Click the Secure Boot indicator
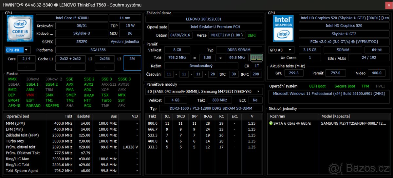 pyautogui.click(x=345, y=86)
